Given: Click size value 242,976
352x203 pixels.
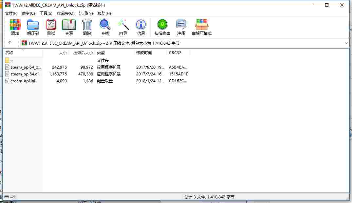Looking at the screenshot, I should point(59,67).
